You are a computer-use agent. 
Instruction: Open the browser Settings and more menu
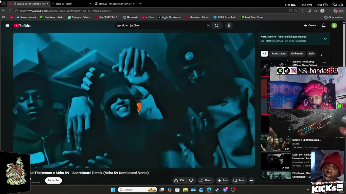point(329,11)
